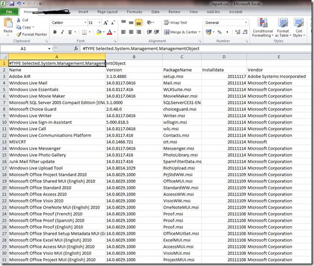
Task: Toggle Wrap Text
Action: [x=175, y=22]
